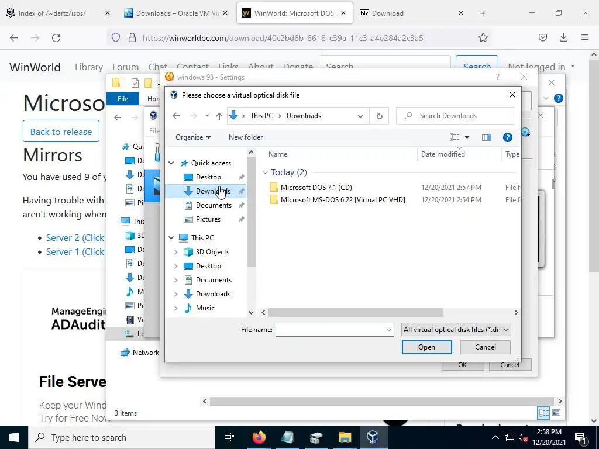
Task: Expand the address bar path history
Action: point(360,116)
